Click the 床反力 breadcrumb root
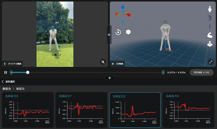The image size is (217, 129). pos(6,89)
